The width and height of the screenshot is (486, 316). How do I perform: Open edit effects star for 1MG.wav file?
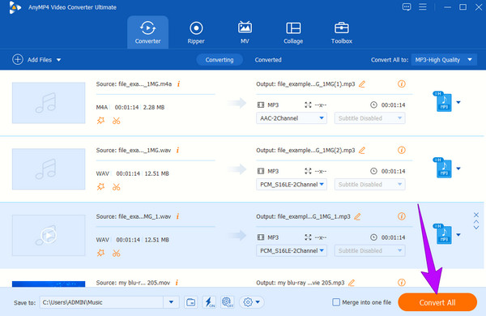click(x=100, y=186)
